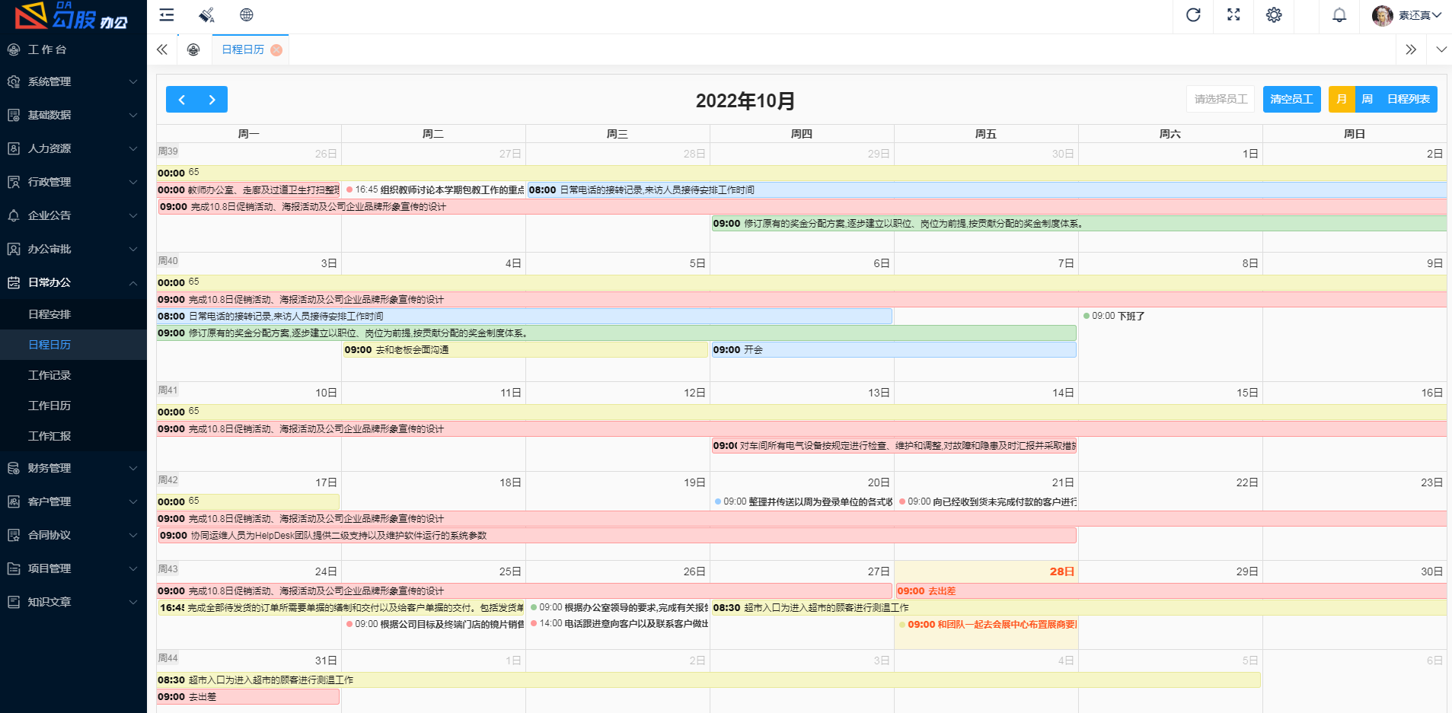The image size is (1452, 713).
Task: Expand the 人力资源 menu chevron
Action: [133, 148]
